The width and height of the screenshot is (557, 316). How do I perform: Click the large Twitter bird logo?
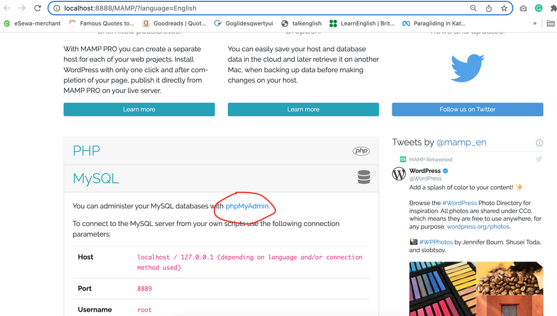point(467,68)
